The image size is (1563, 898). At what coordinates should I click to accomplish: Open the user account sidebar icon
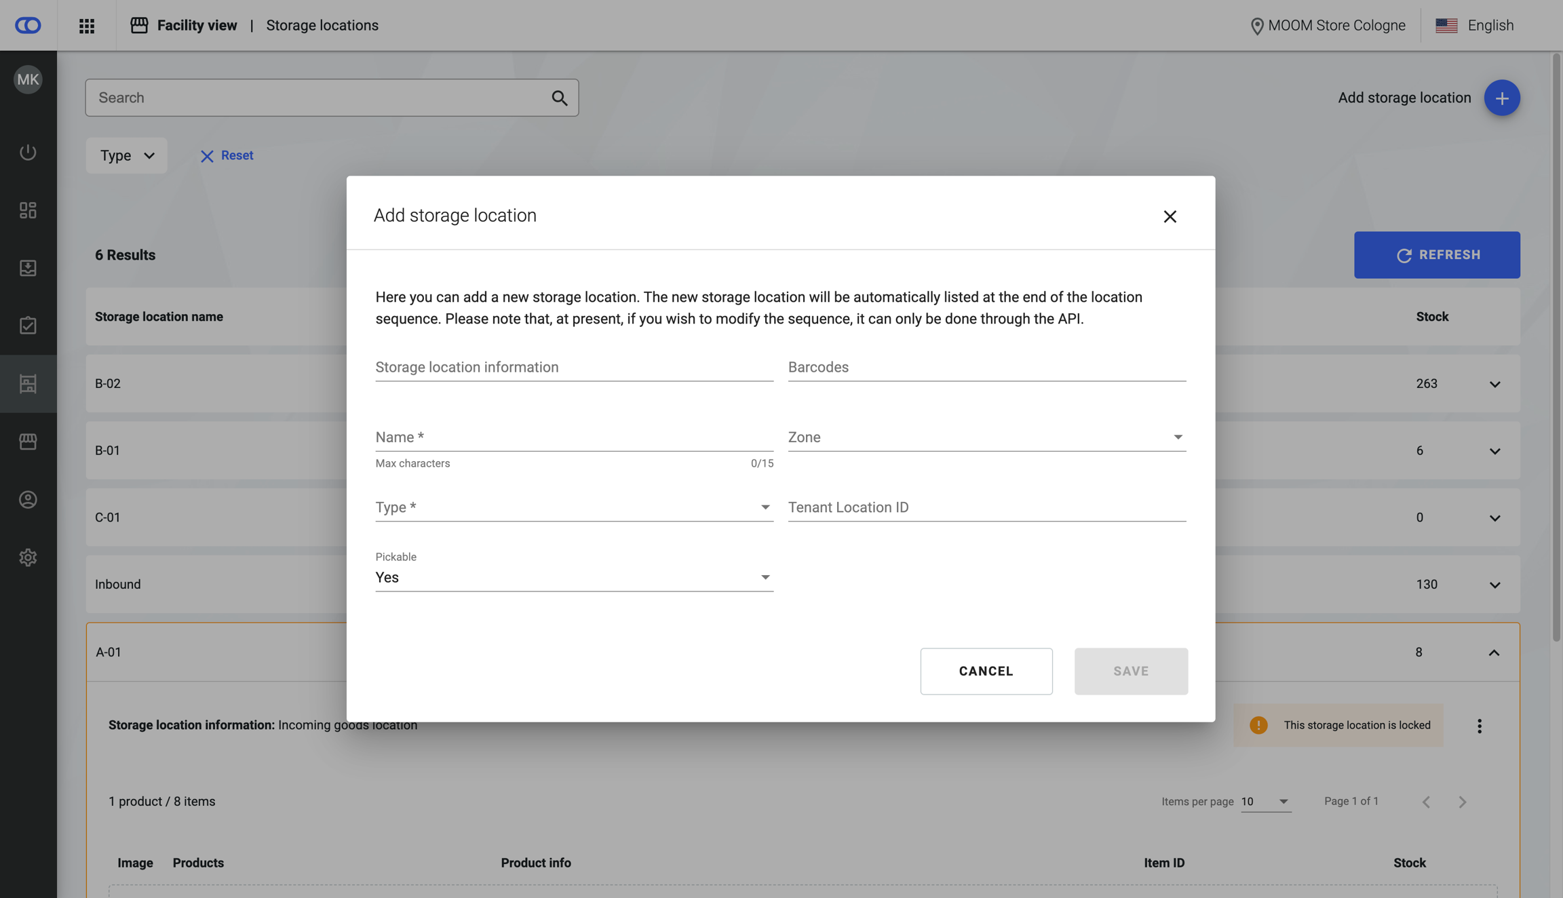coord(28,500)
